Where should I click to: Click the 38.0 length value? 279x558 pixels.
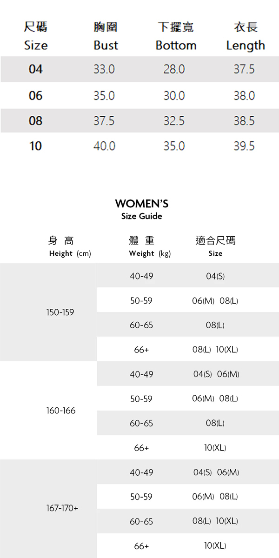click(244, 96)
